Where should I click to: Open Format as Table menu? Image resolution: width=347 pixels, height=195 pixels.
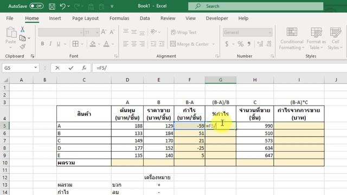point(316,38)
